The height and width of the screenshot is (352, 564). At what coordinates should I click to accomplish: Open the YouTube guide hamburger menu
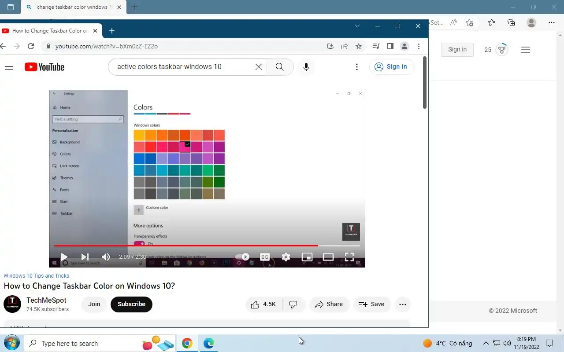coord(9,67)
